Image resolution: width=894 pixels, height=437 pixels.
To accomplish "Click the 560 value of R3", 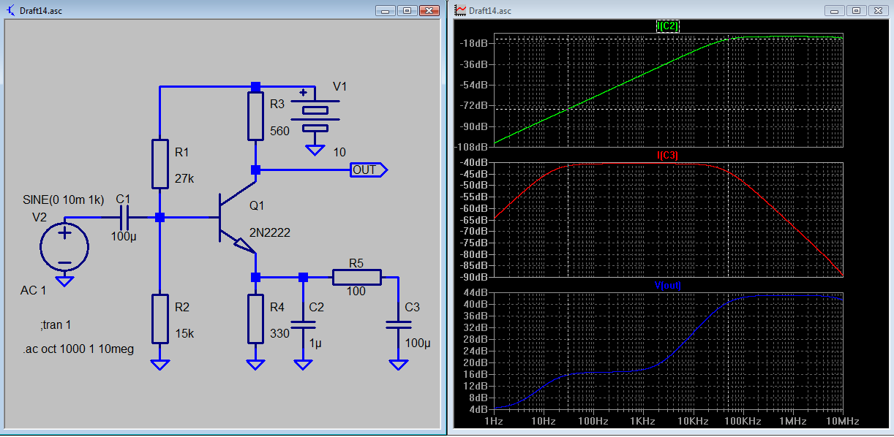I will tap(279, 132).
